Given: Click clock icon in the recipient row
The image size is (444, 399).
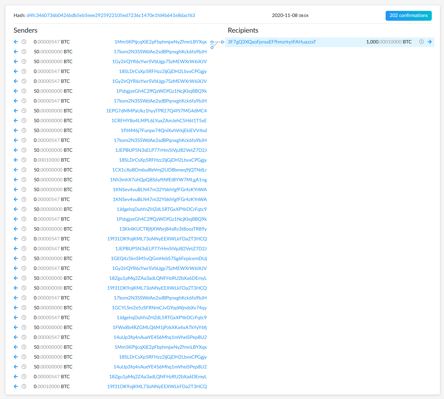Looking at the screenshot, I should (421, 42).
